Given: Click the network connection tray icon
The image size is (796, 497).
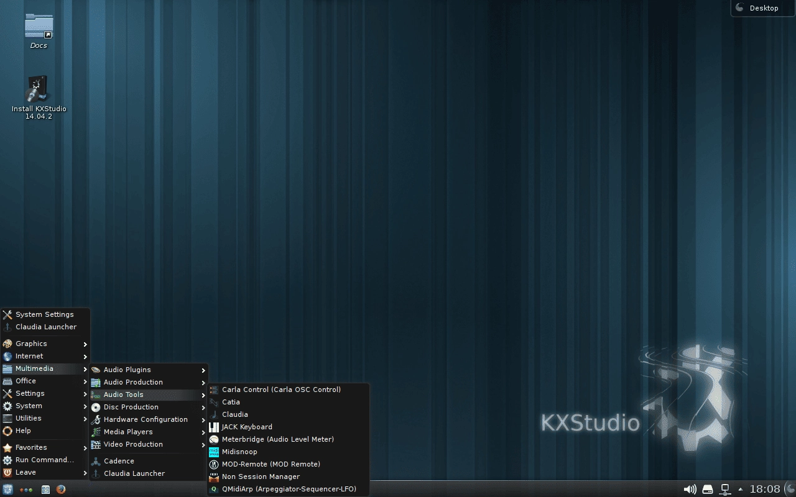Looking at the screenshot, I should click(725, 490).
